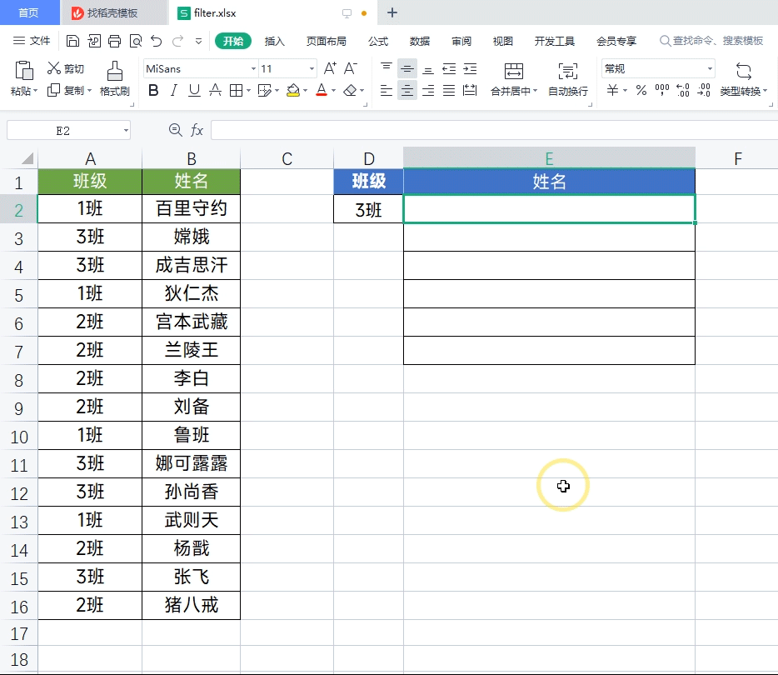Expand the Paste options arrow
778x675 pixels.
[35, 91]
